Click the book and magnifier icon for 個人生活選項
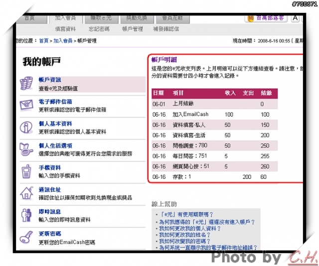The image size is (319, 266). 26,149
